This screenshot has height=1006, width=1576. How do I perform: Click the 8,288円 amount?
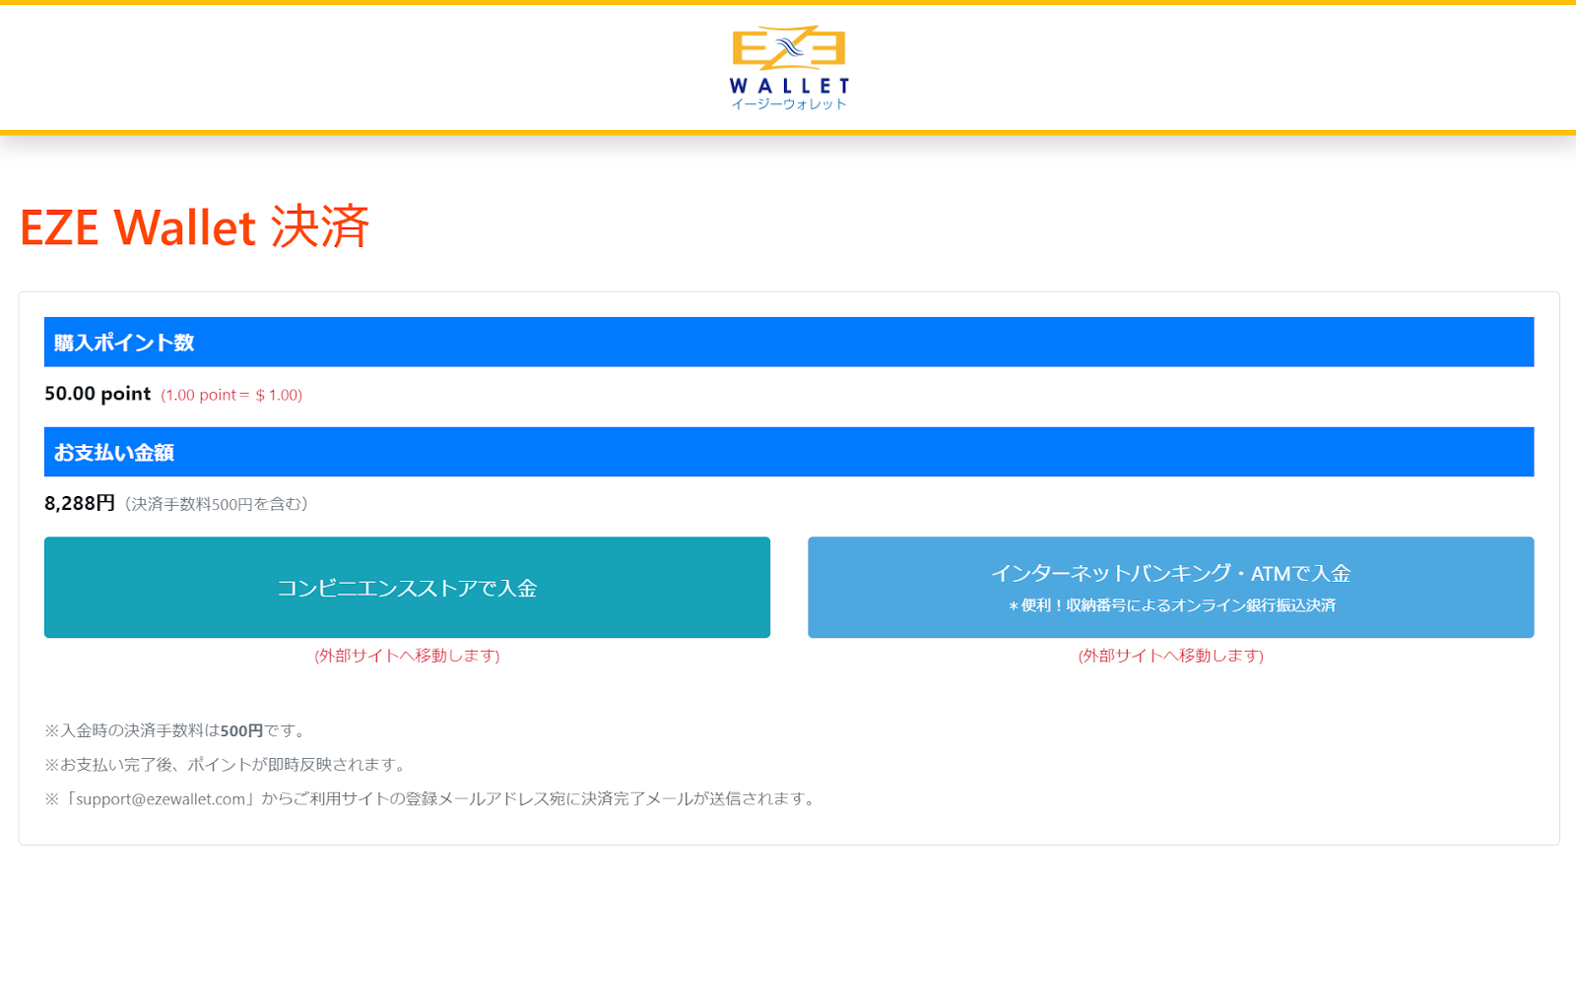point(80,503)
